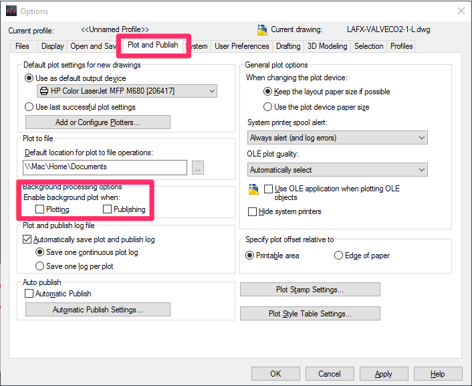The image size is (472, 386).
Task: Switch to the Profiles tab
Action: tap(401, 46)
